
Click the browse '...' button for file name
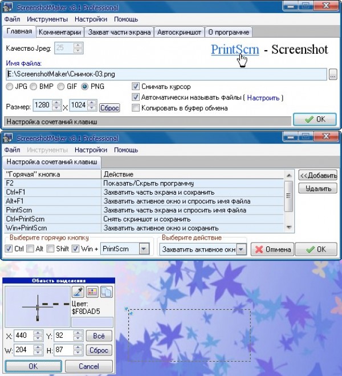coord(333,74)
